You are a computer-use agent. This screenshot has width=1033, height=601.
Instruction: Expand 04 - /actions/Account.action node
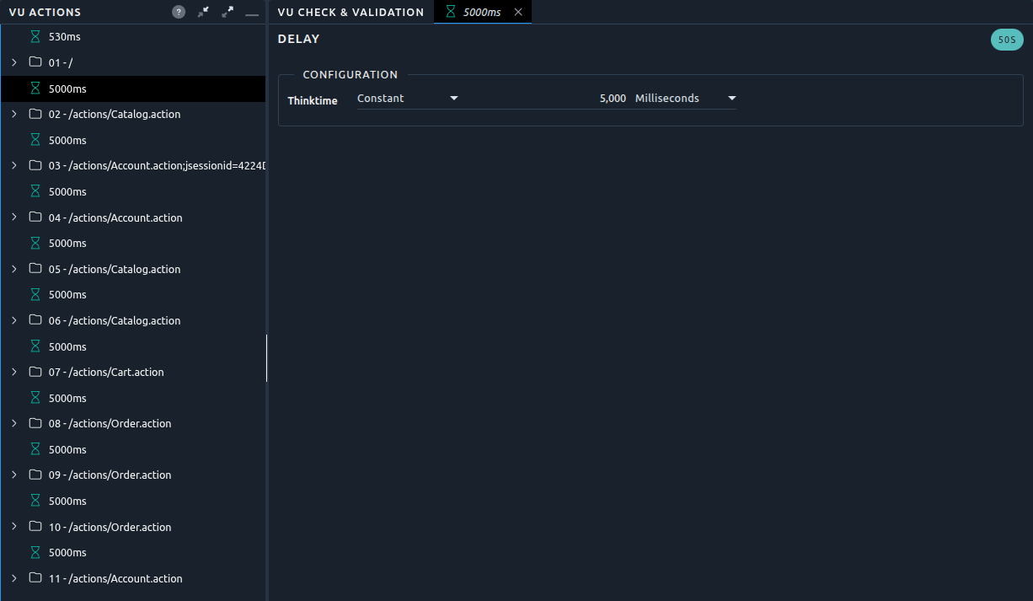(13, 217)
